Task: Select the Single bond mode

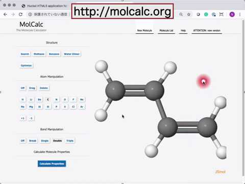Action: pos(45,141)
